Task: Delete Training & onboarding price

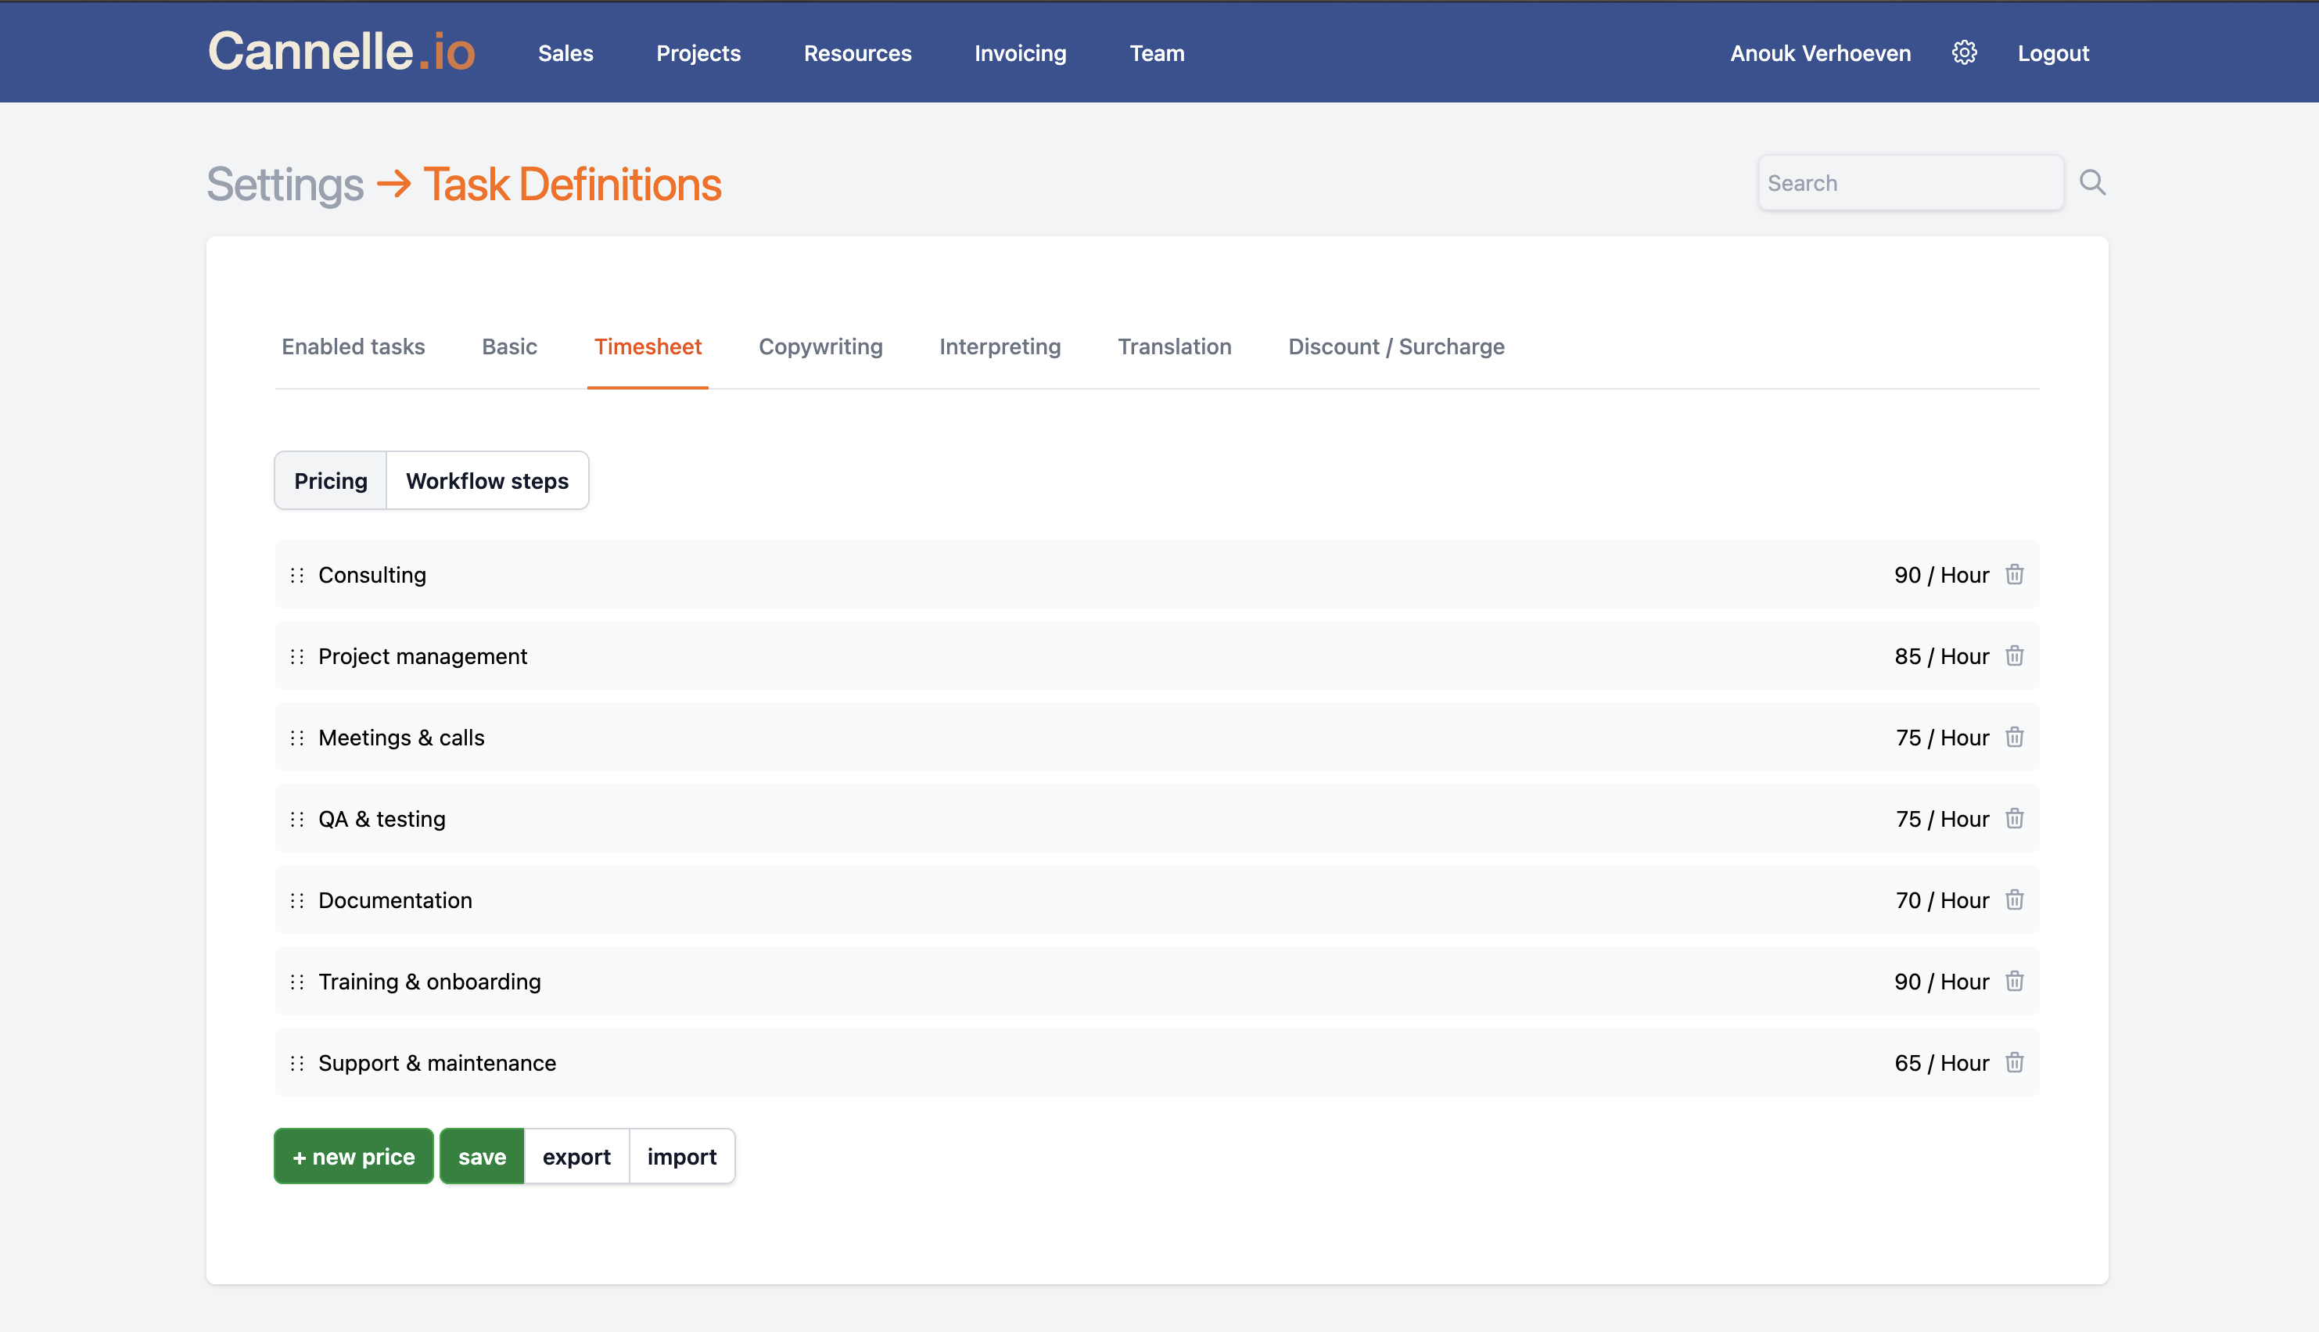Action: tap(2015, 982)
